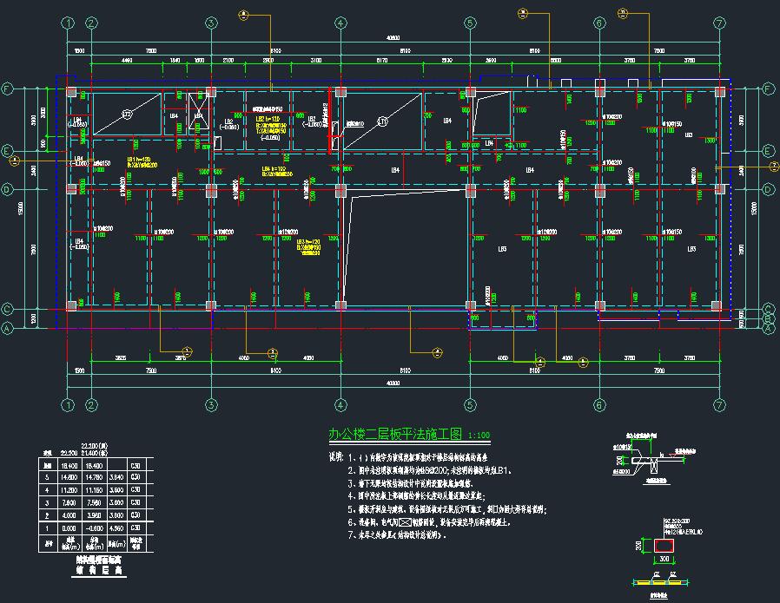Select axis bubble F on the left side
780x603 pixels.
tap(7, 89)
